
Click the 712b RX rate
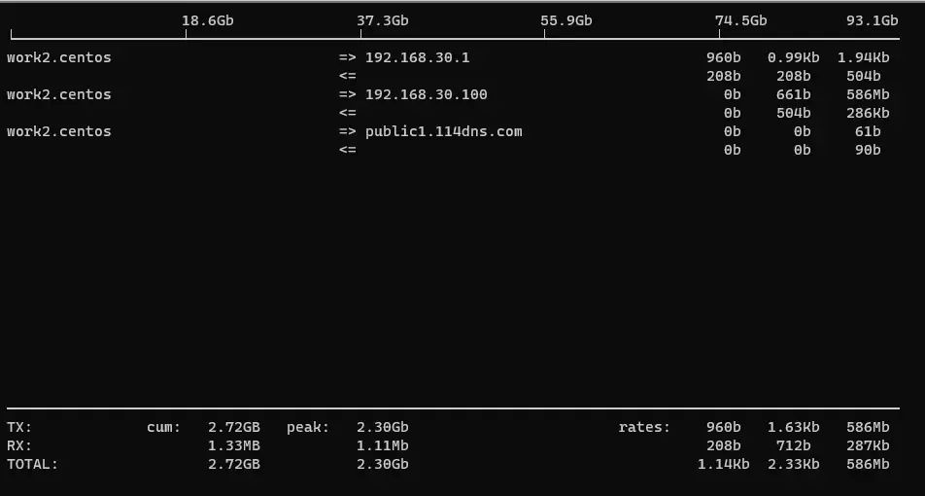pyautogui.click(x=794, y=445)
